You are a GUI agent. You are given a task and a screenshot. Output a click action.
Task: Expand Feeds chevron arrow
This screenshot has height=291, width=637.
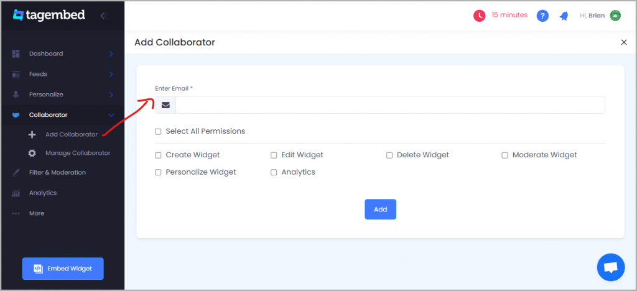(111, 74)
